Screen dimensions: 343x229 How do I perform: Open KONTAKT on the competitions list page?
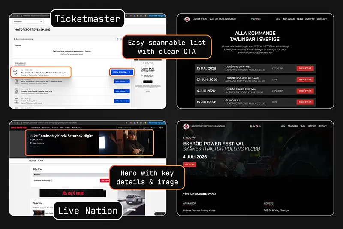pyautogui.click(x=322, y=19)
